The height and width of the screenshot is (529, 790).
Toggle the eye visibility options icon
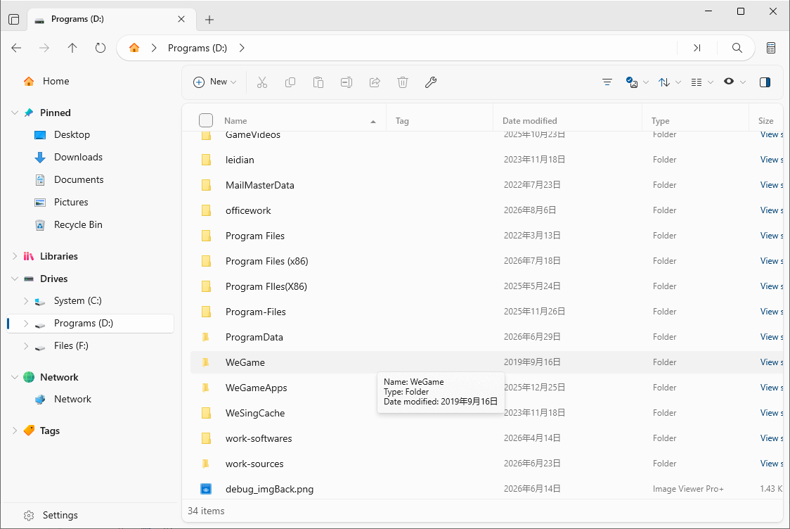coord(734,82)
